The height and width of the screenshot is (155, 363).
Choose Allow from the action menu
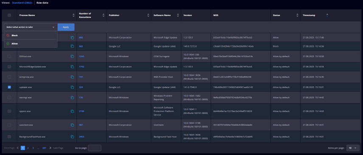31,44
